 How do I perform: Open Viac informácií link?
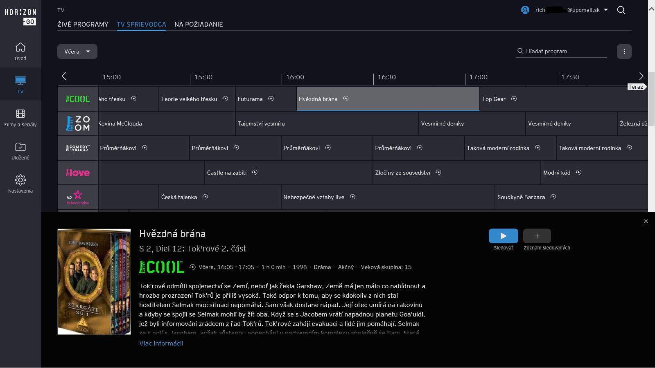tap(161, 343)
